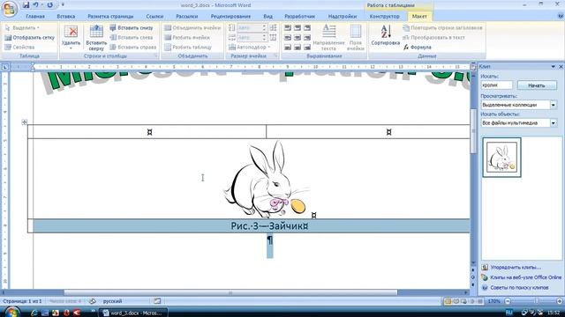Screen dimensions: 565x317
Task: Open Советы по поиску клипов link
Action: pos(519,288)
